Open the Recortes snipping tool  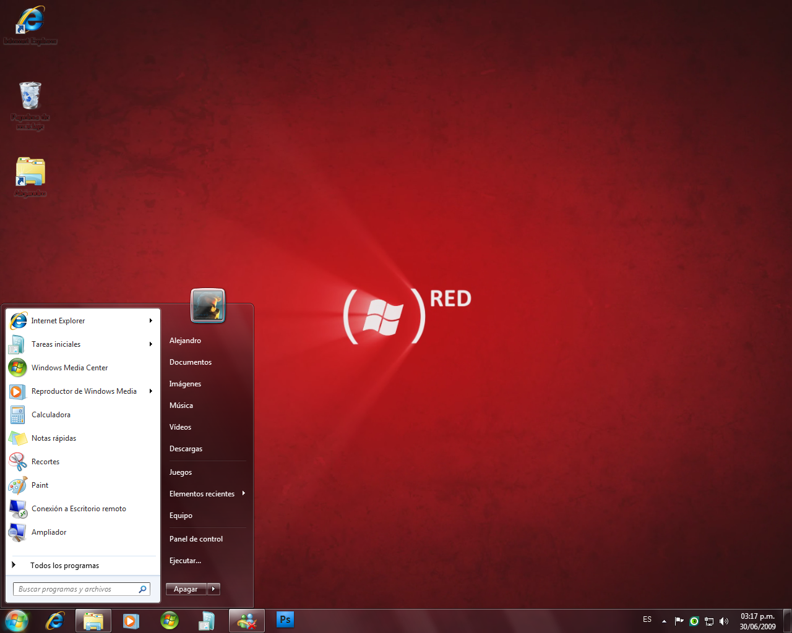[x=46, y=461]
